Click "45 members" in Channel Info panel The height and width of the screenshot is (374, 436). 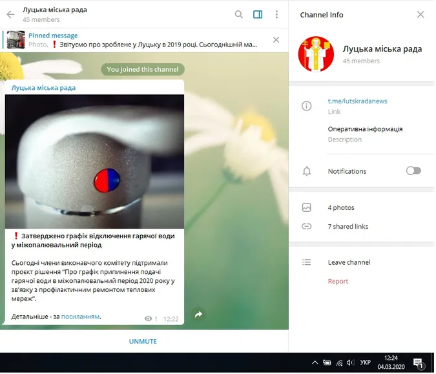click(361, 61)
